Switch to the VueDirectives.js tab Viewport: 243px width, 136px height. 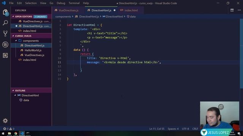click(68, 10)
